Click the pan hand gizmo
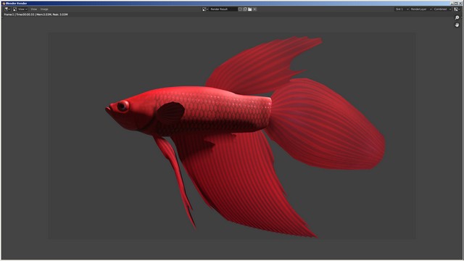The height and width of the screenshot is (261, 464). point(457,25)
